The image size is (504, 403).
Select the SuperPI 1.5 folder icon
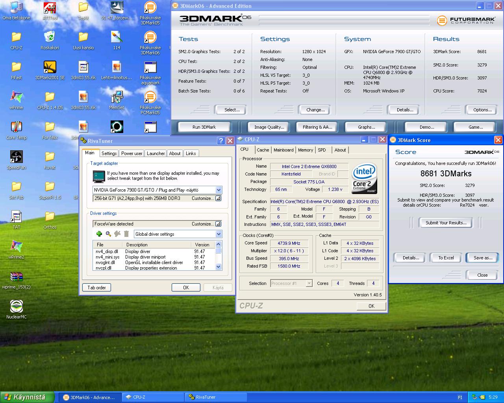pyautogui.click(x=50, y=190)
